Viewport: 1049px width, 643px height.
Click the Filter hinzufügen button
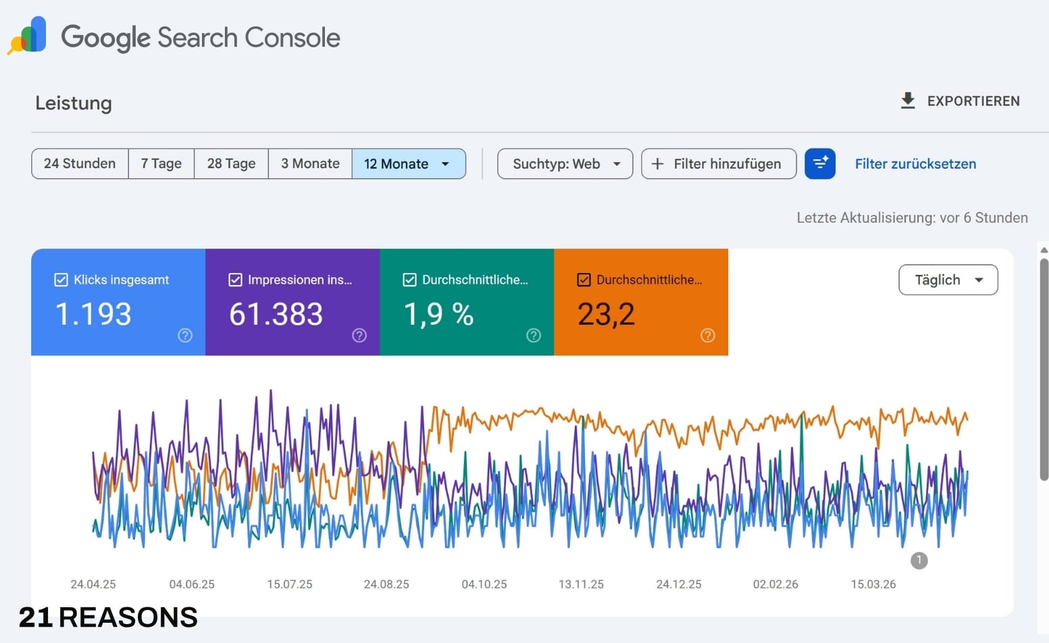(719, 163)
